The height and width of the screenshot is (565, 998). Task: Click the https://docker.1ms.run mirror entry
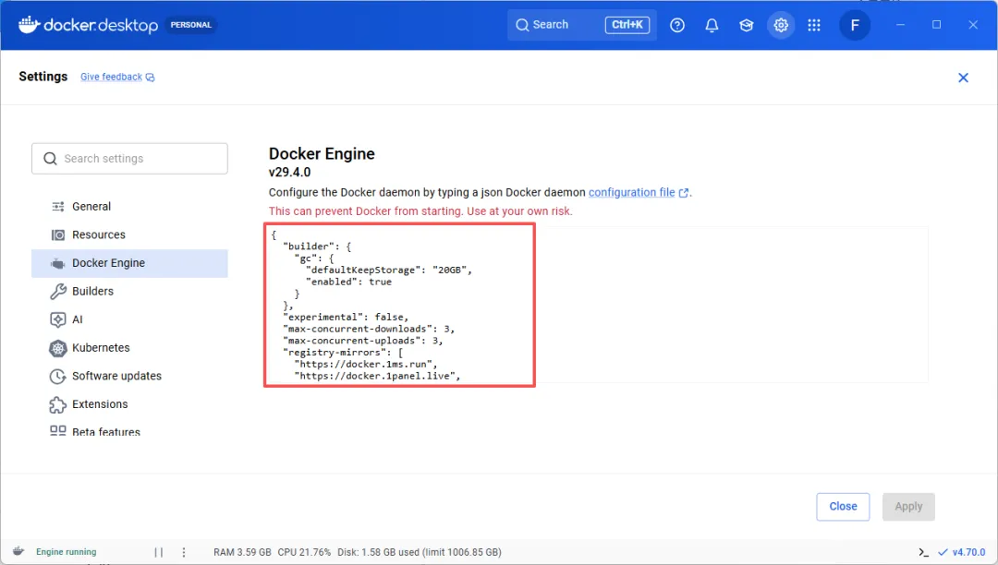pos(365,364)
